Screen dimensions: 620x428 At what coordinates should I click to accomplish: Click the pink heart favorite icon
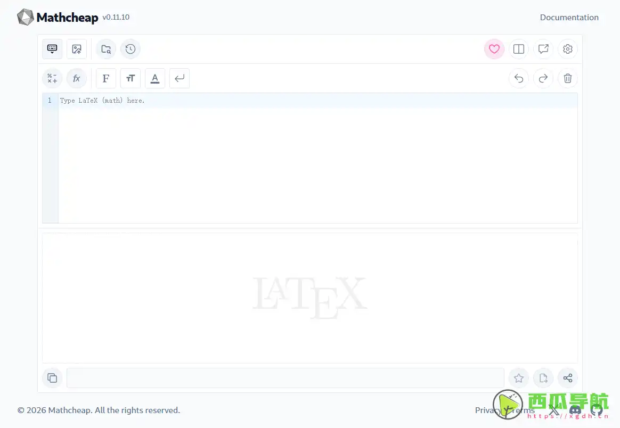pos(494,49)
